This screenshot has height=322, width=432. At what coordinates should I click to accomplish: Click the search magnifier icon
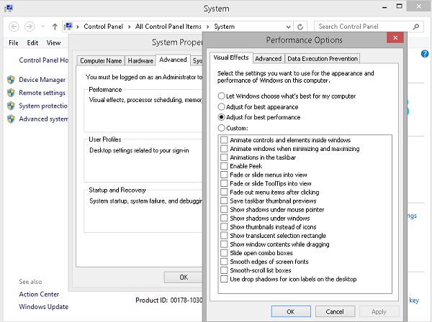point(423,27)
